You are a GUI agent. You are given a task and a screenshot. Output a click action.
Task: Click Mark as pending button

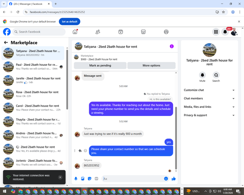[x=100, y=65]
